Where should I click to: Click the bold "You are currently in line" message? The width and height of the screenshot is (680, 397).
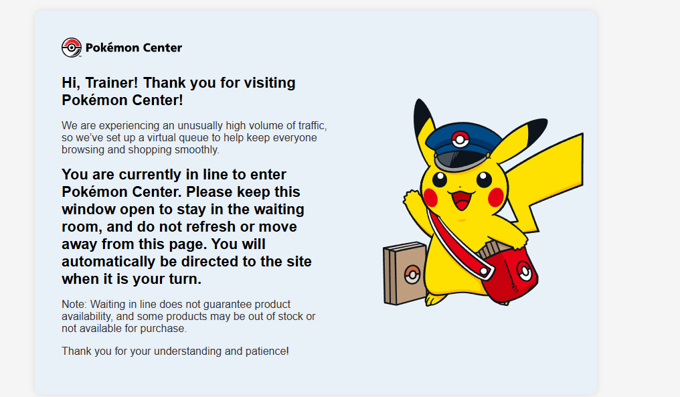[187, 226]
